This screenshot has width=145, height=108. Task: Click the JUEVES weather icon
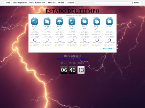click(x=84, y=22)
